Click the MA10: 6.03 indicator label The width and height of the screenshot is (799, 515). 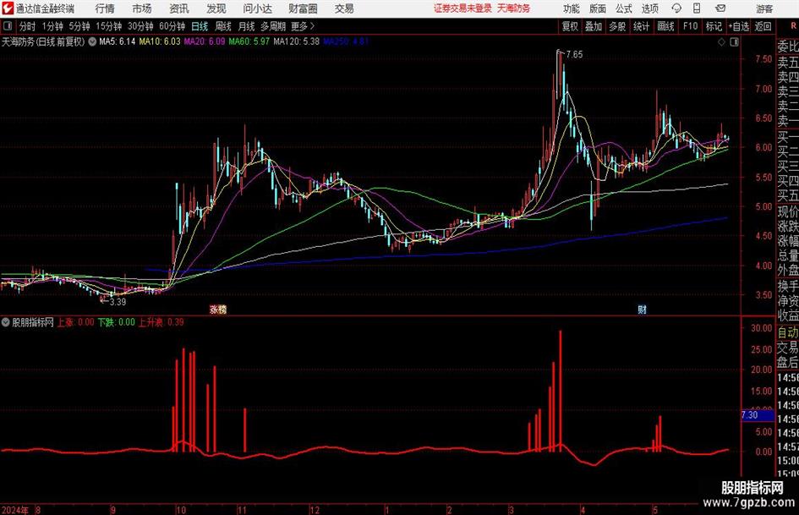(160, 41)
